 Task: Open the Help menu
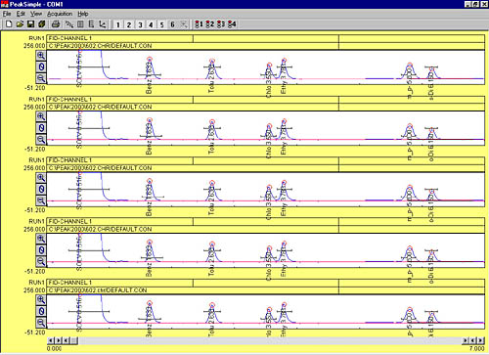tap(83, 14)
